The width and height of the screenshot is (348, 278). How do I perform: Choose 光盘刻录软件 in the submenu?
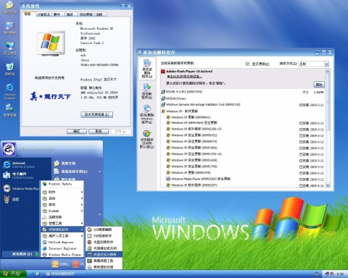[104, 242]
